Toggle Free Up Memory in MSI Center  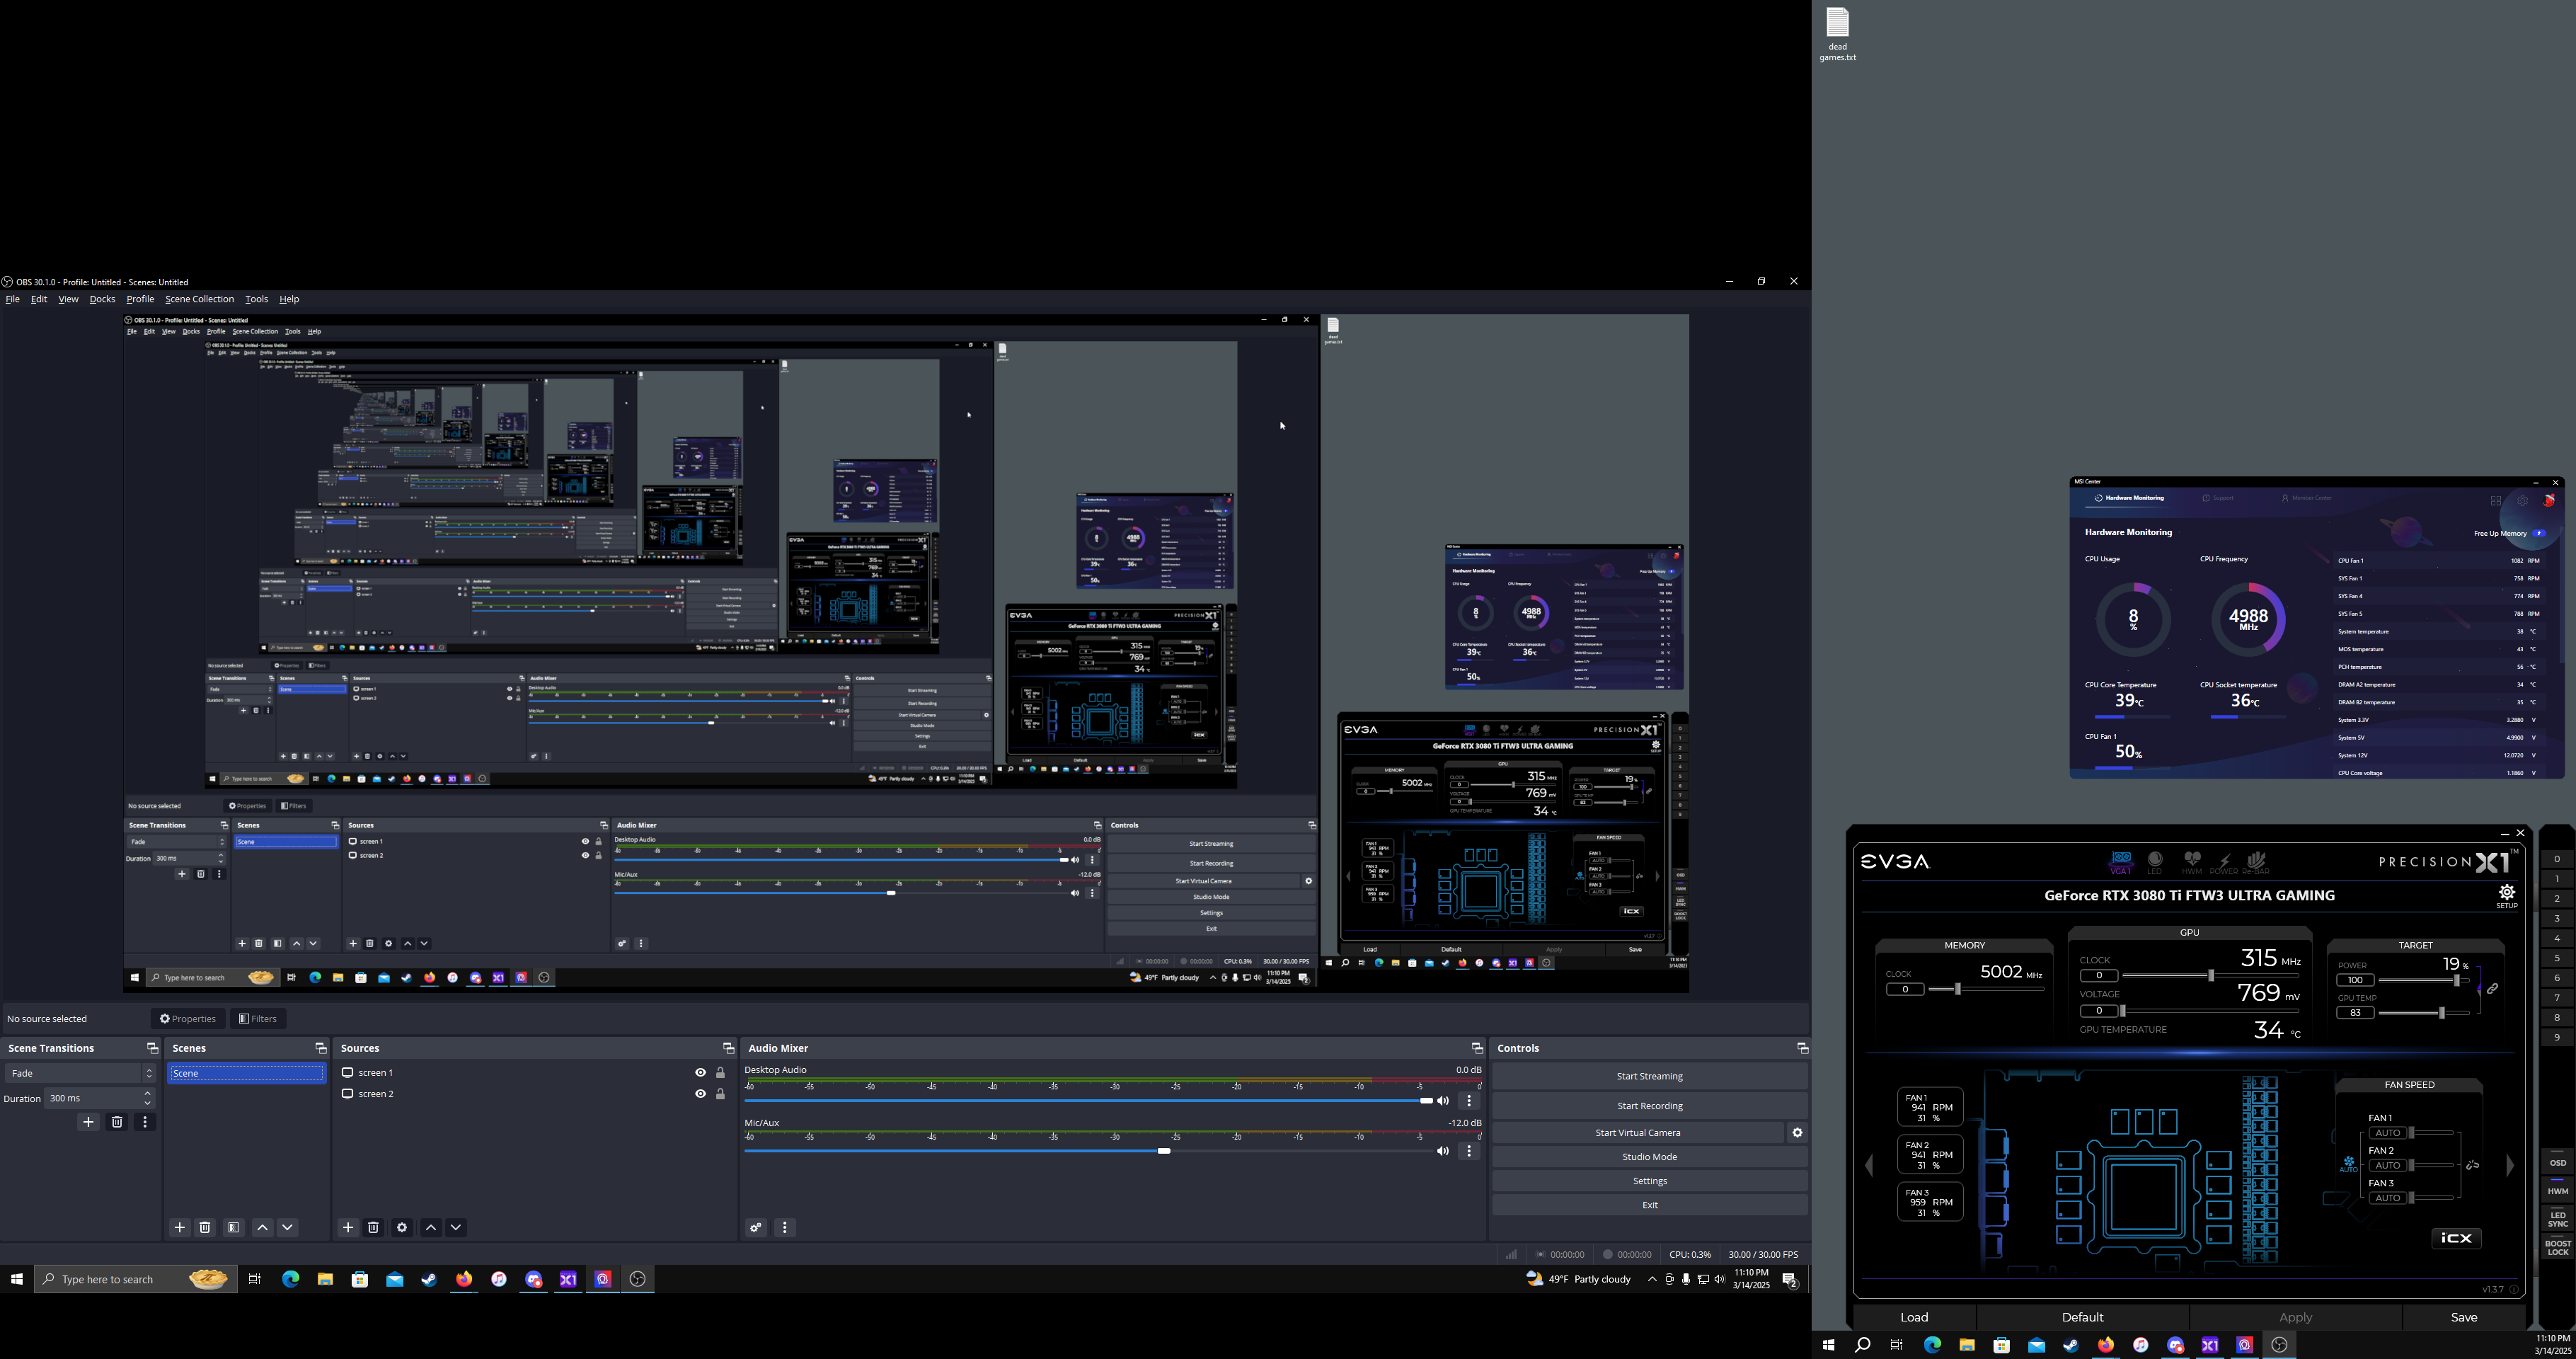2540,533
